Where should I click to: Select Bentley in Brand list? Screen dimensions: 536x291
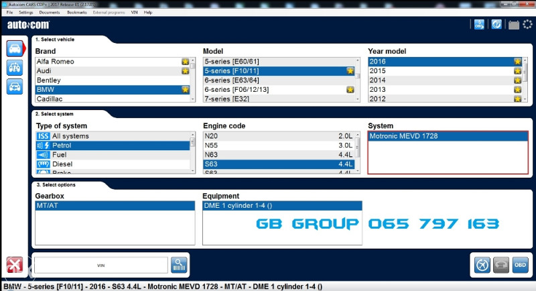113,80
